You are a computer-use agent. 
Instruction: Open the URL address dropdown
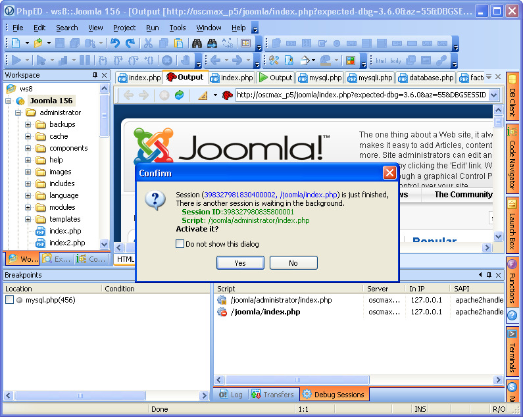[x=494, y=95]
